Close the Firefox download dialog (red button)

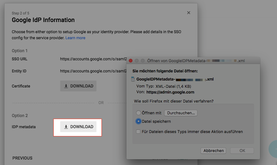131,61
